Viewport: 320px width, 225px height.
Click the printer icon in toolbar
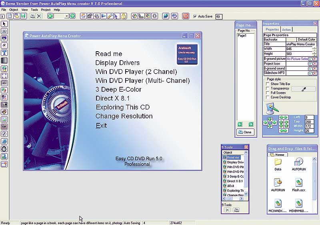click(x=97, y=16)
